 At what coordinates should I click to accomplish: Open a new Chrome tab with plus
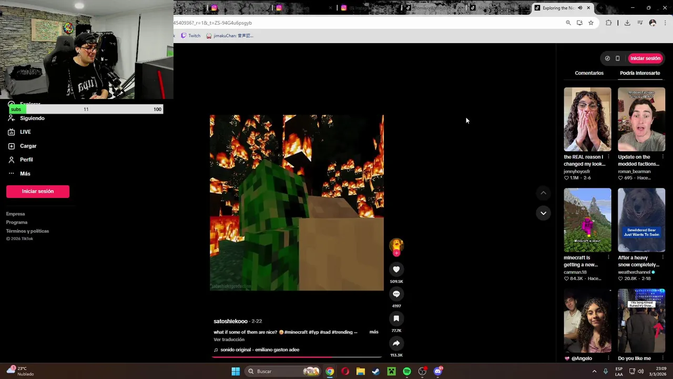[x=601, y=8]
